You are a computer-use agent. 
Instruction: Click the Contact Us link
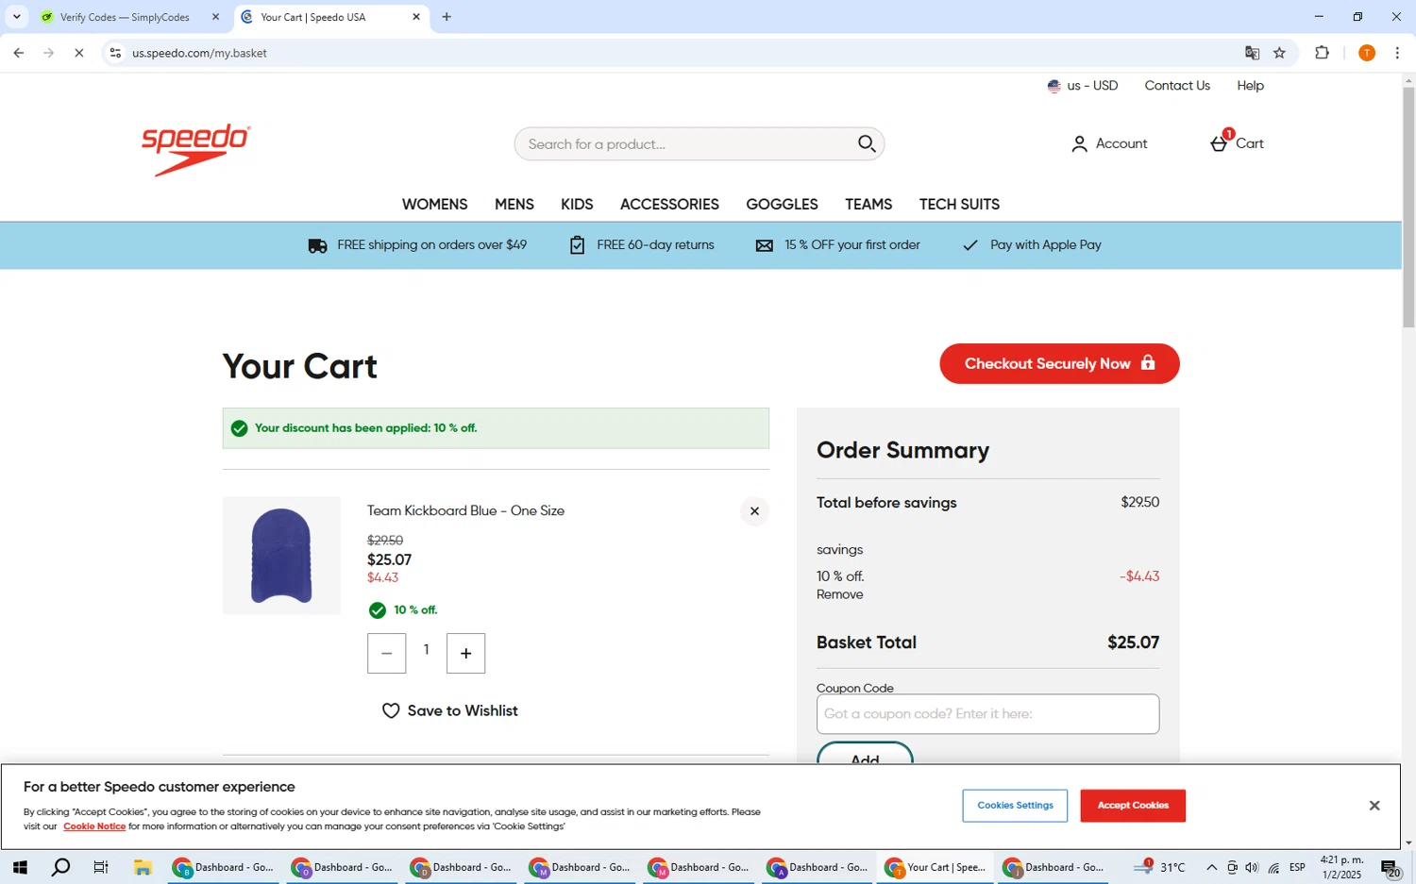1177,86
